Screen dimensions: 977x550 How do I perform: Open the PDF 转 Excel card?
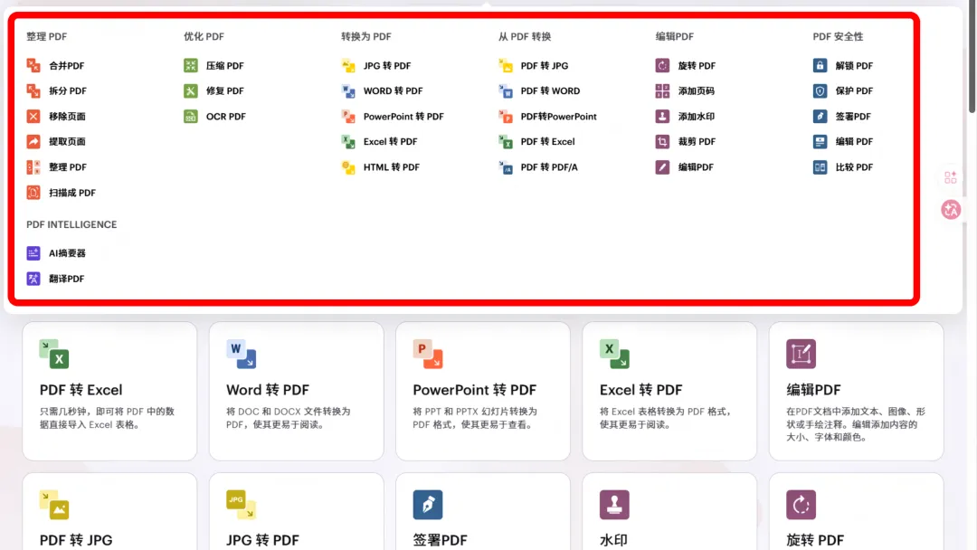(109, 391)
